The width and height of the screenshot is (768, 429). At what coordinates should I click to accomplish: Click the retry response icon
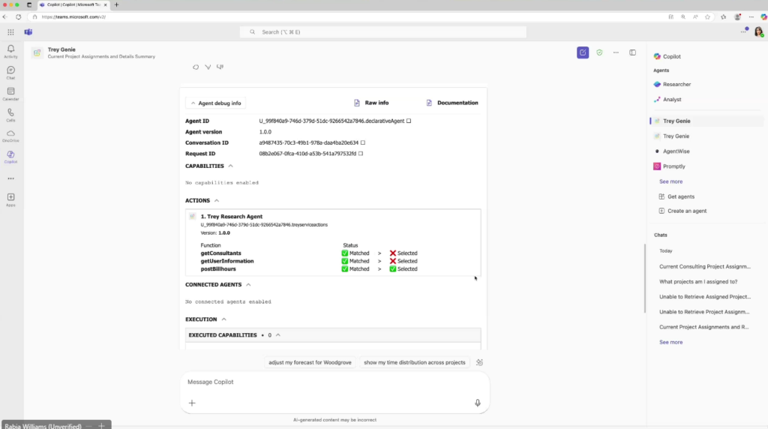pos(196,67)
